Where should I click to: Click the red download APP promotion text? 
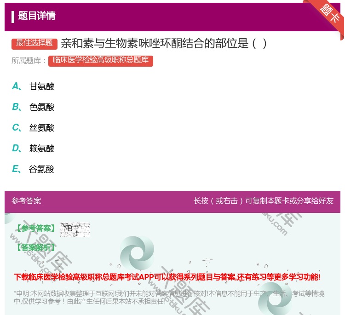pos(167,277)
